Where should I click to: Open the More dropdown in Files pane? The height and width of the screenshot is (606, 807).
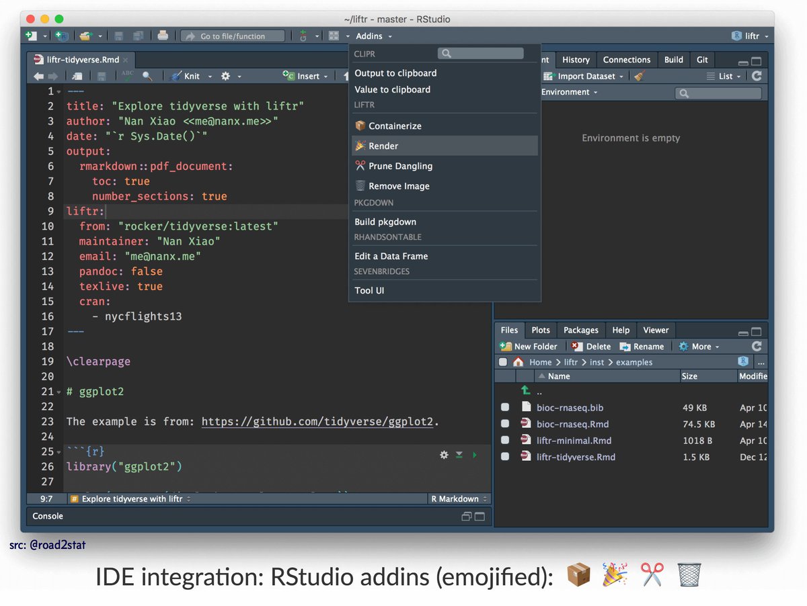(x=699, y=346)
